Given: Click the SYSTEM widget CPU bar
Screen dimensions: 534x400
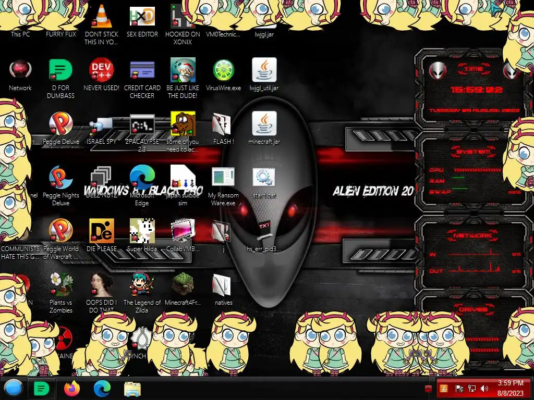Looking at the screenshot, I should (477, 170).
